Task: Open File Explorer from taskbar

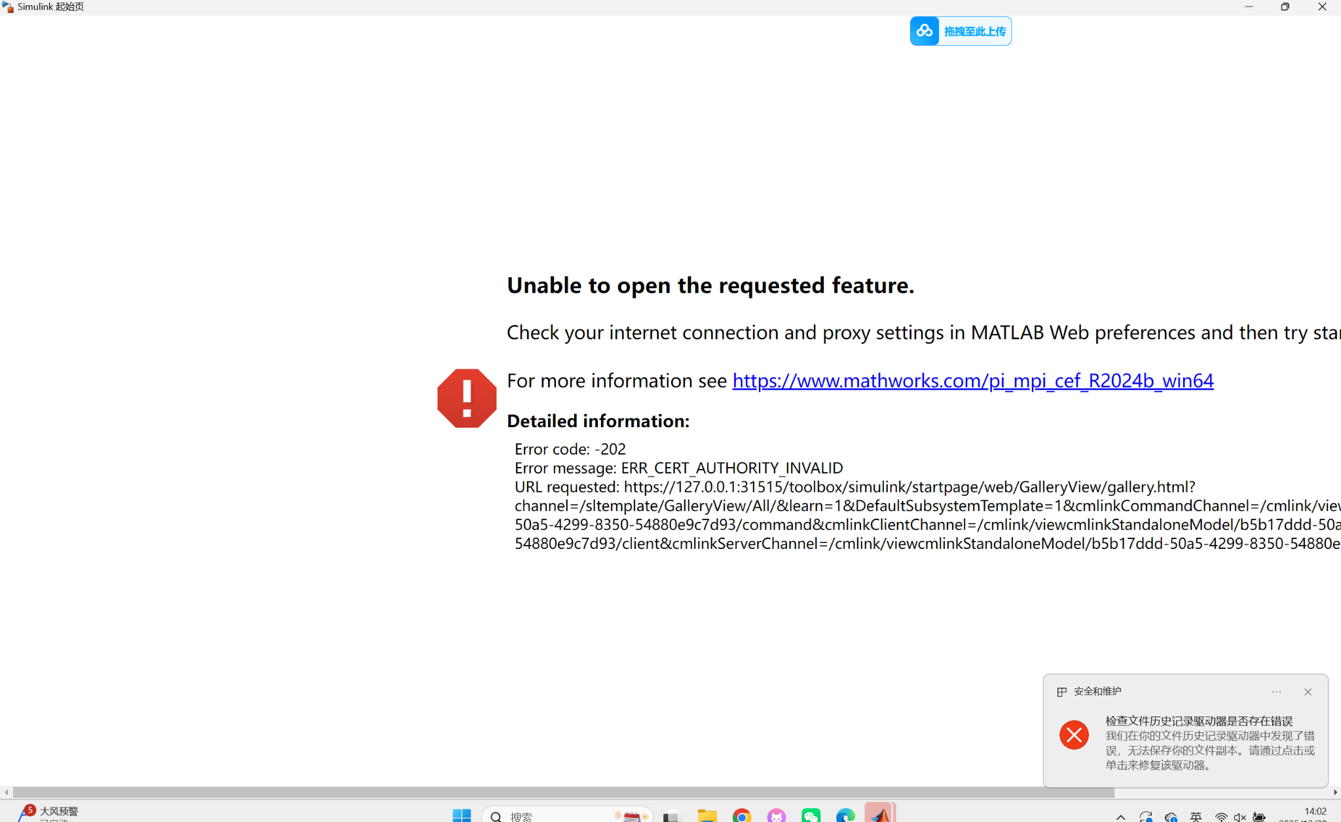Action: pyautogui.click(x=707, y=815)
